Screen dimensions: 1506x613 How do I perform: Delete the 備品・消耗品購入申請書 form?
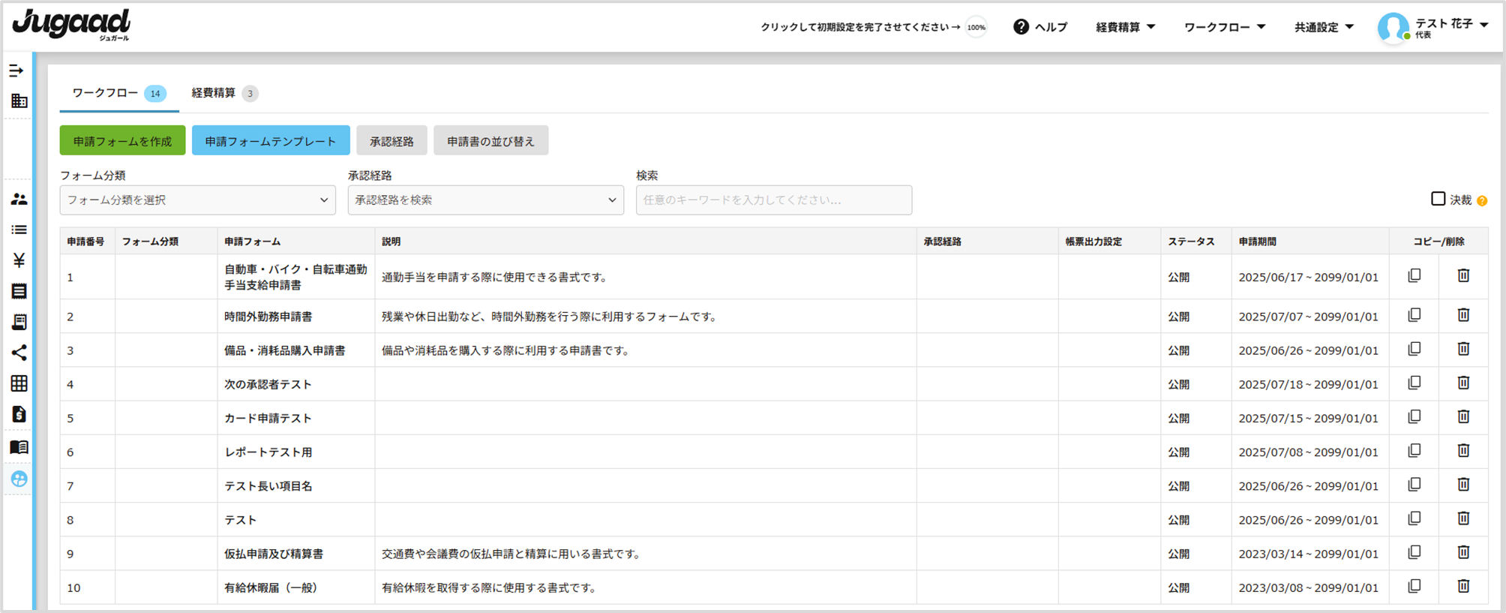coord(1463,350)
